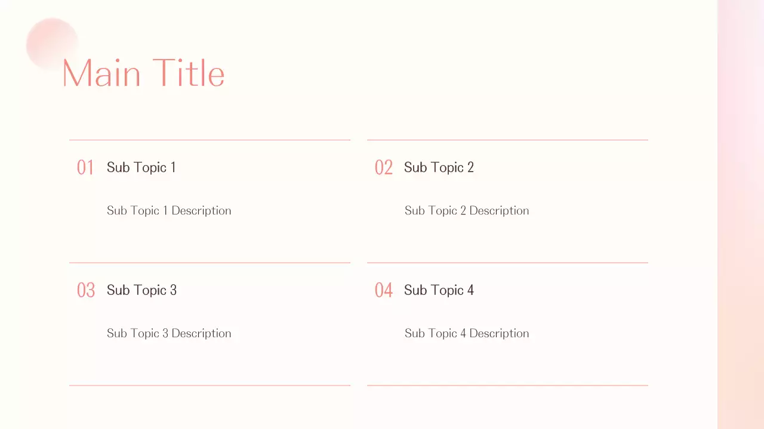
Task: Click the Main Title heading text
Action: tap(143, 73)
